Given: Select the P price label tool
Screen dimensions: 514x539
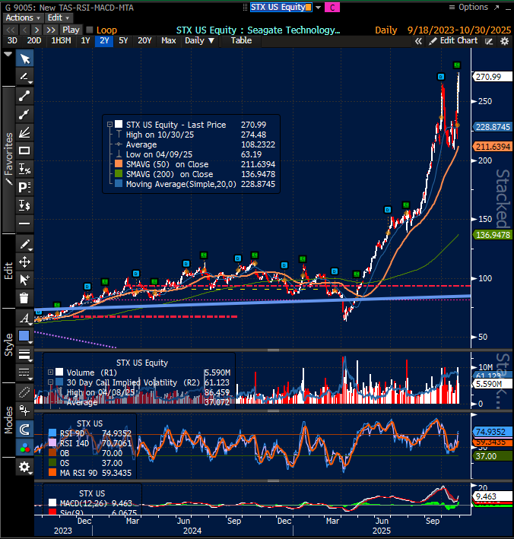Looking at the screenshot, I should 25,187.
